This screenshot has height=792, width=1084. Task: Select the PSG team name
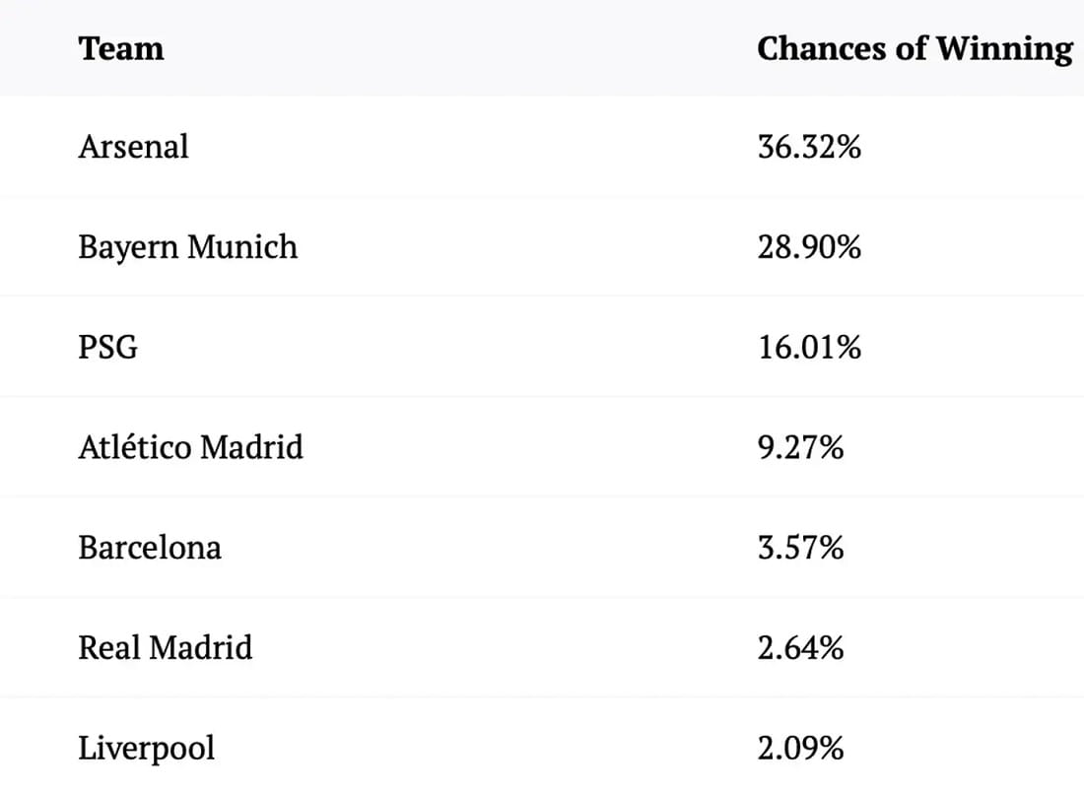(107, 347)
